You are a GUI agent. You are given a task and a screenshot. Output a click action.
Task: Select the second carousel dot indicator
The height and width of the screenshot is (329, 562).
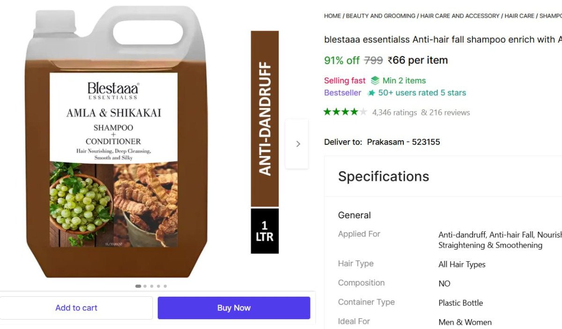click(x=145, y=286)
